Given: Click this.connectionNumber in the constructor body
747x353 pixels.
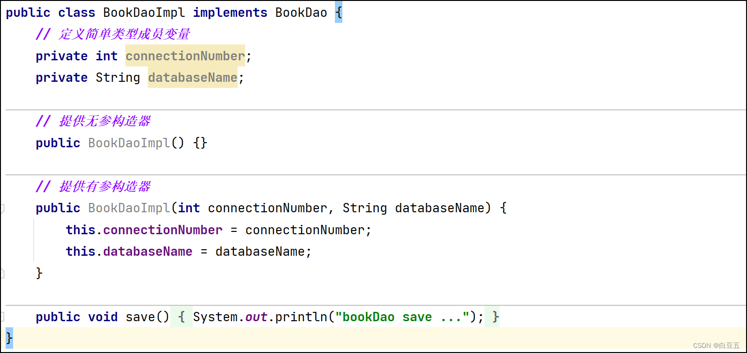Looking at the screenshot, I should 162,230.
